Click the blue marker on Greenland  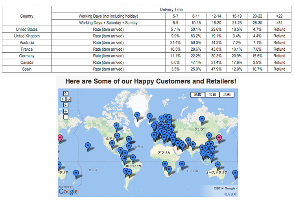137,116
